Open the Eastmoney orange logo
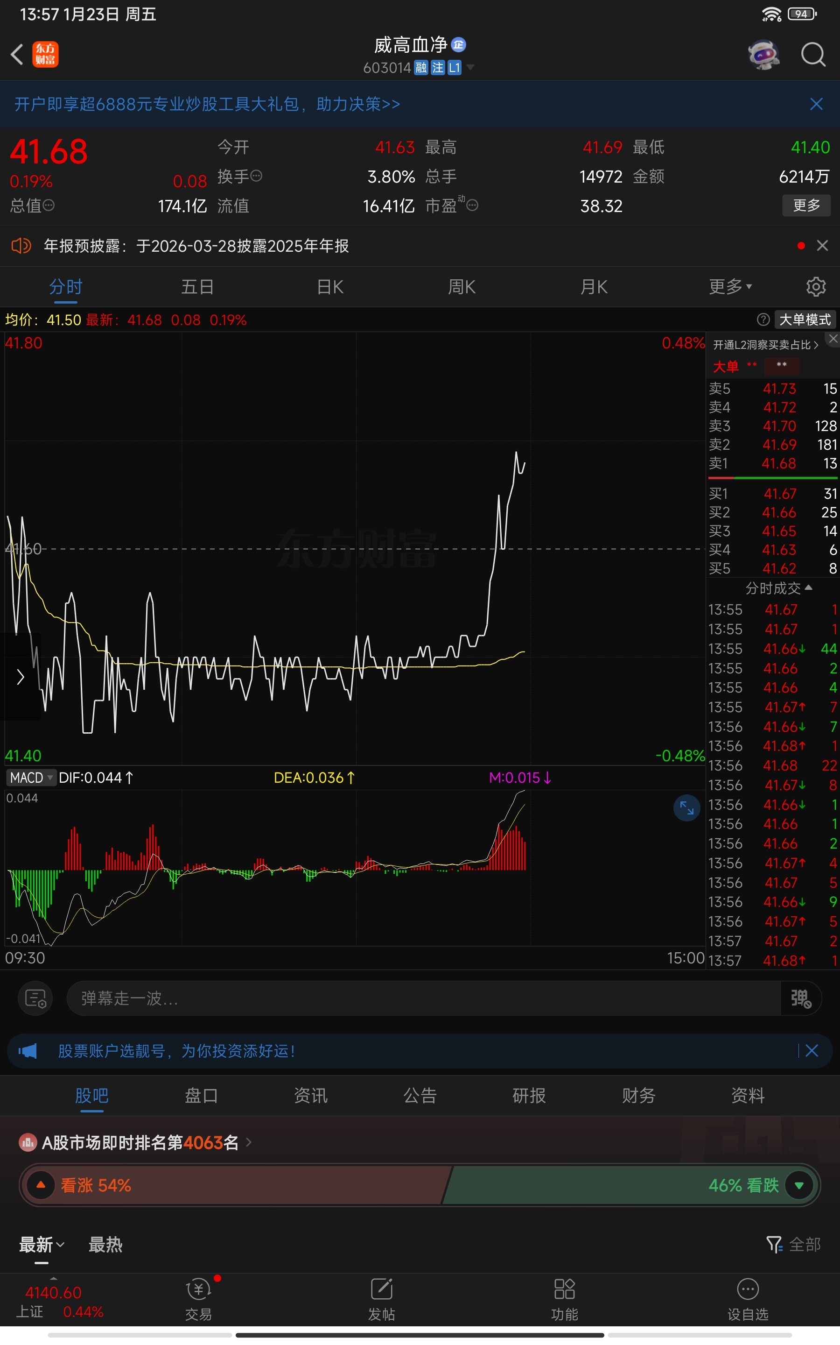This screenshot has height=1345, width=840. coord(45,55)
